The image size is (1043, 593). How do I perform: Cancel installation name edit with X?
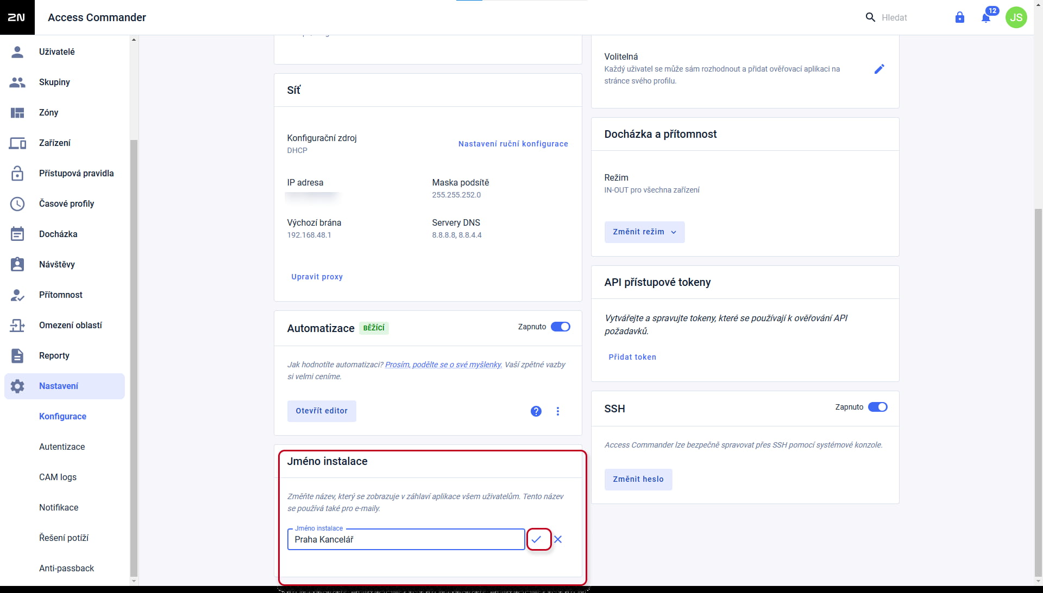coord(558,539)
